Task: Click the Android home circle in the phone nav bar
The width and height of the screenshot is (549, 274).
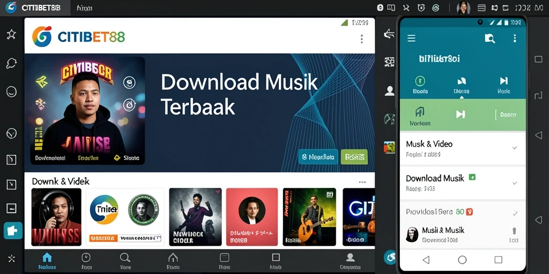Action: pyautogui.click(x=462, y=260)
